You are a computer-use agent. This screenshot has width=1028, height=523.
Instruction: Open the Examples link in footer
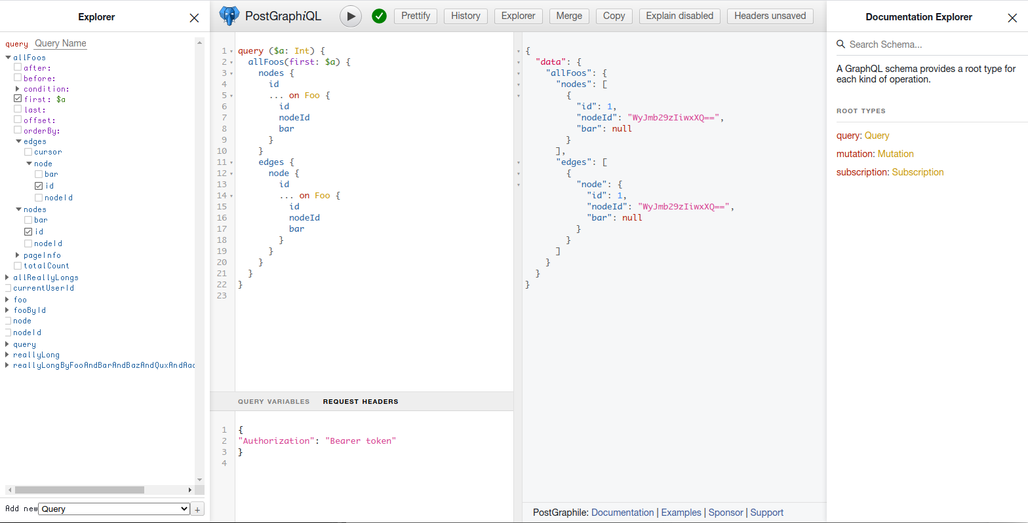[x=681, y=513]
